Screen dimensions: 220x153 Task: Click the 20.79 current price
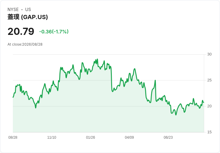tap(21, 31)
